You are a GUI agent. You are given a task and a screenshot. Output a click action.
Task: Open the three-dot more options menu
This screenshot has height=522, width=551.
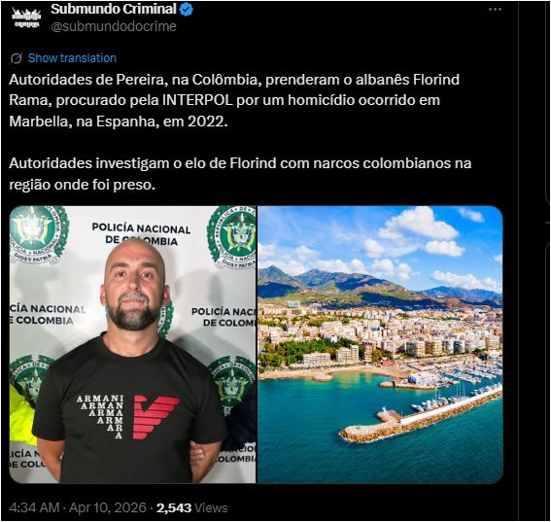495,10
